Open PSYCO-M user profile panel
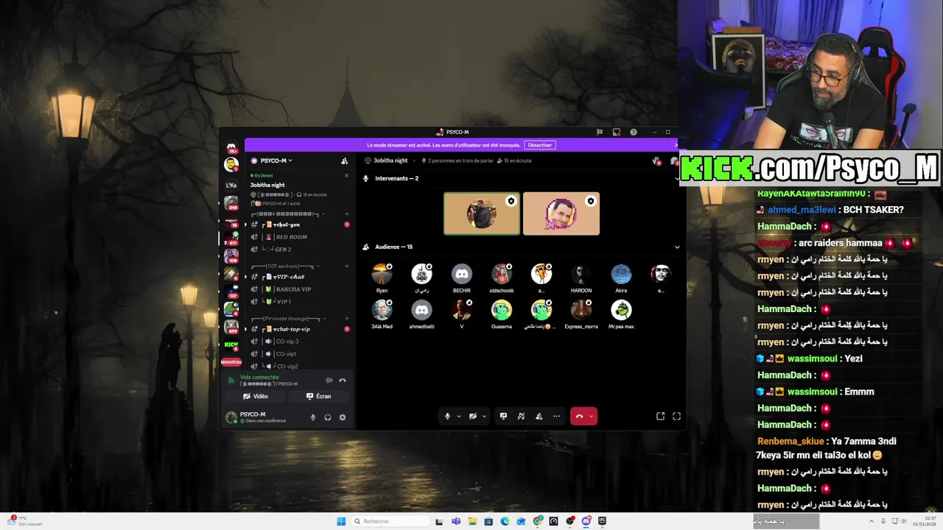This screenshot has width=943, height=530. (x=256, y=417)
